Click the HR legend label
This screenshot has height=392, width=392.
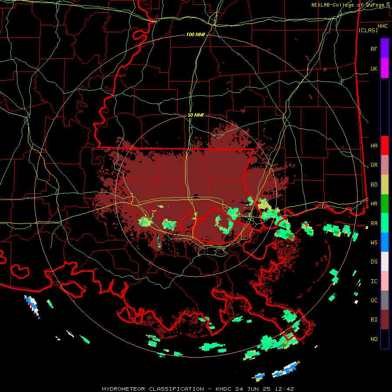[374, 204]
